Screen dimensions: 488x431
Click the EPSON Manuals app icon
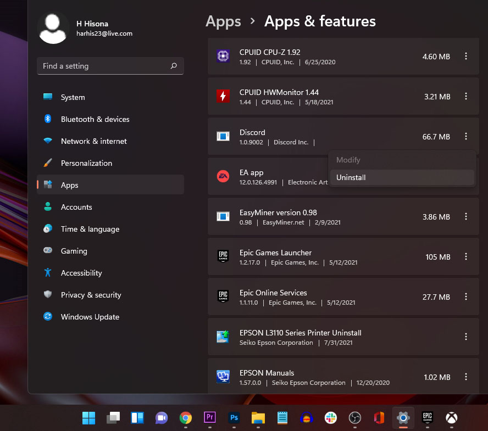point(223,377)
